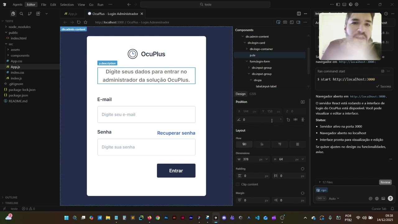Open the extensions sidebar icon
This screenshot has height=224, width=398.
38,14
